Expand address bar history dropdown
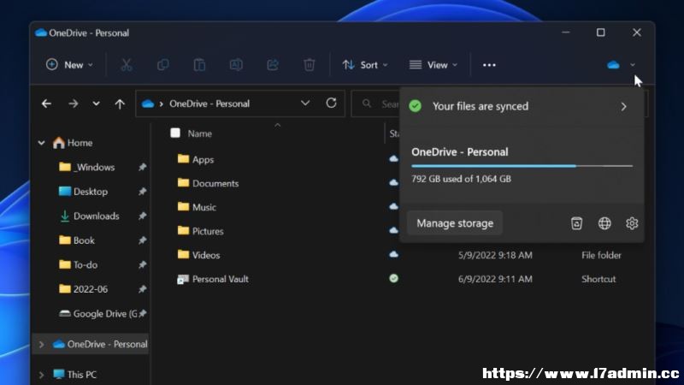This screenshot has height=385, width=684. [305, 104]
